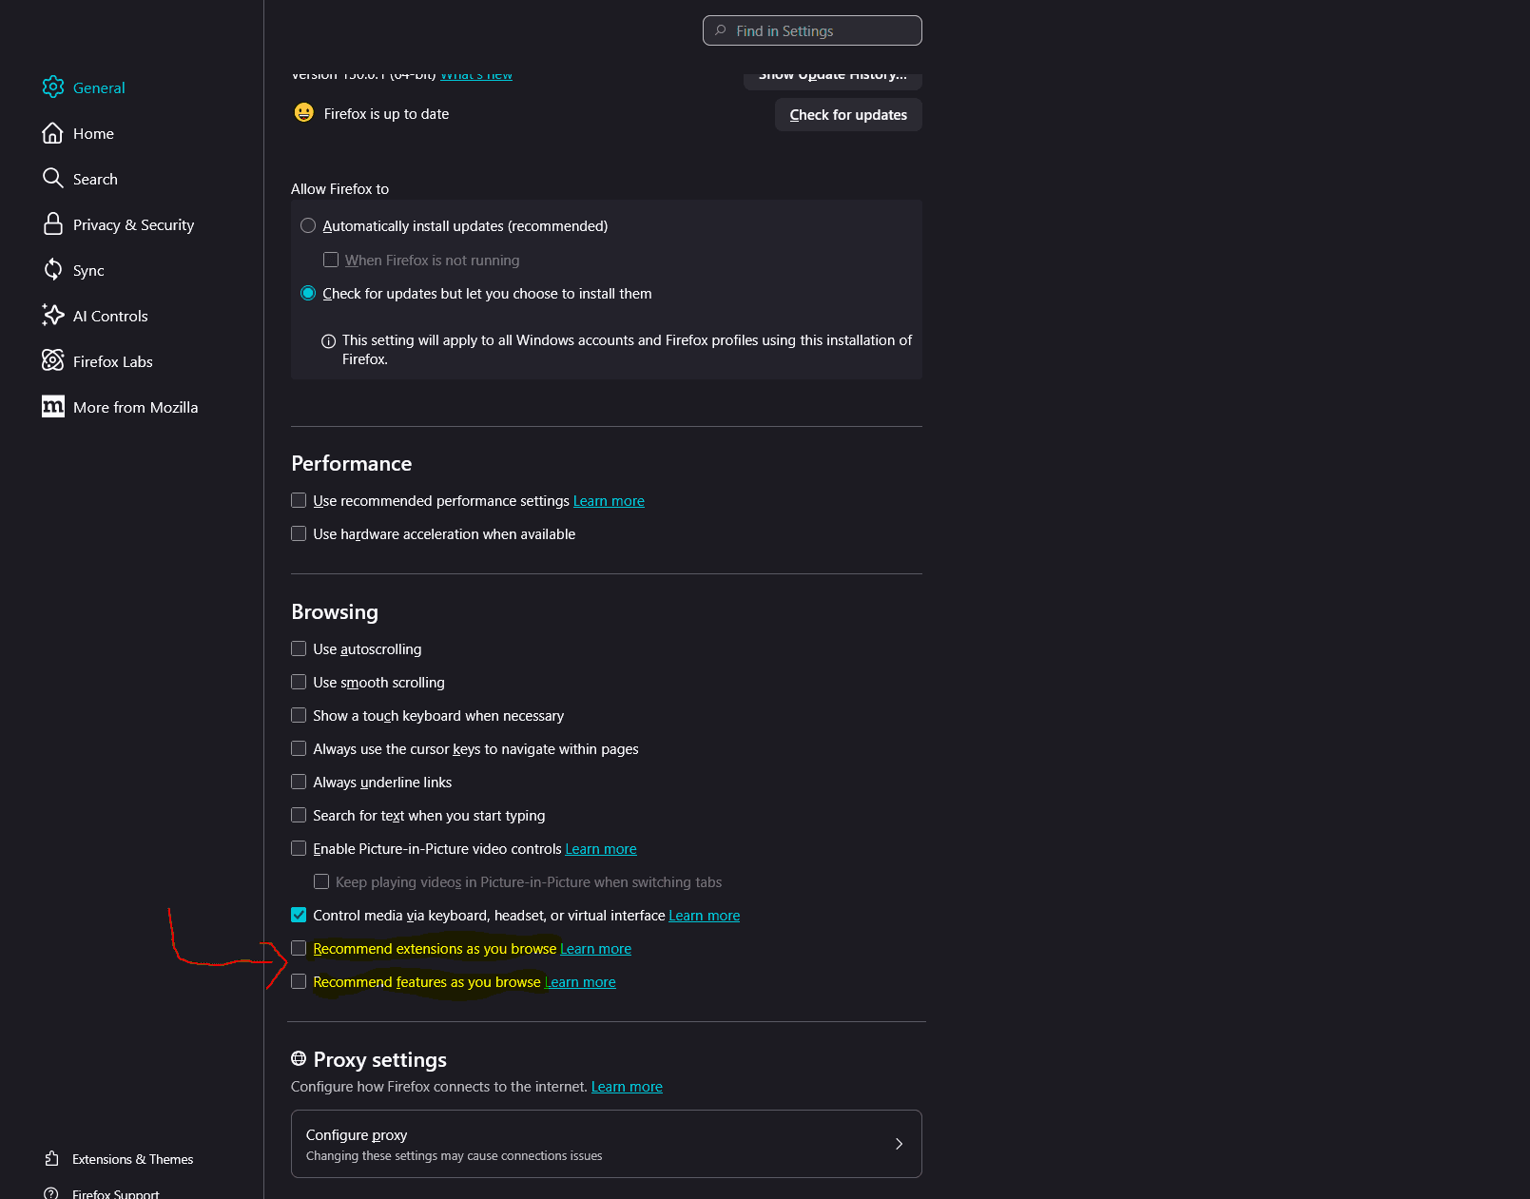The image size is (1530, 1199).
Task: Open Firefox Labs category label
Action: (112, 361)
